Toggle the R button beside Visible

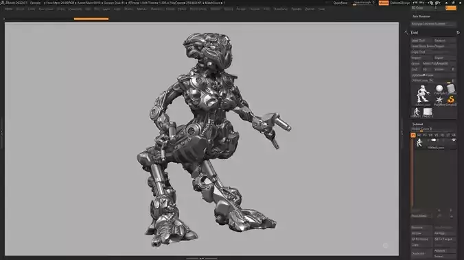[x=453, y=69]
